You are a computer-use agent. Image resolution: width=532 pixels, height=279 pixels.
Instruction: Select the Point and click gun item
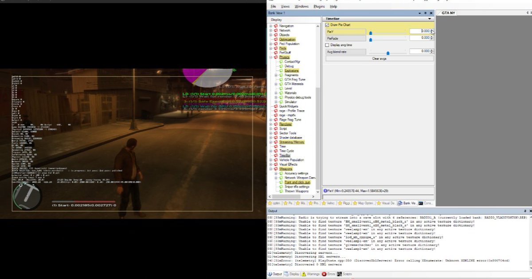coord(297,182)
